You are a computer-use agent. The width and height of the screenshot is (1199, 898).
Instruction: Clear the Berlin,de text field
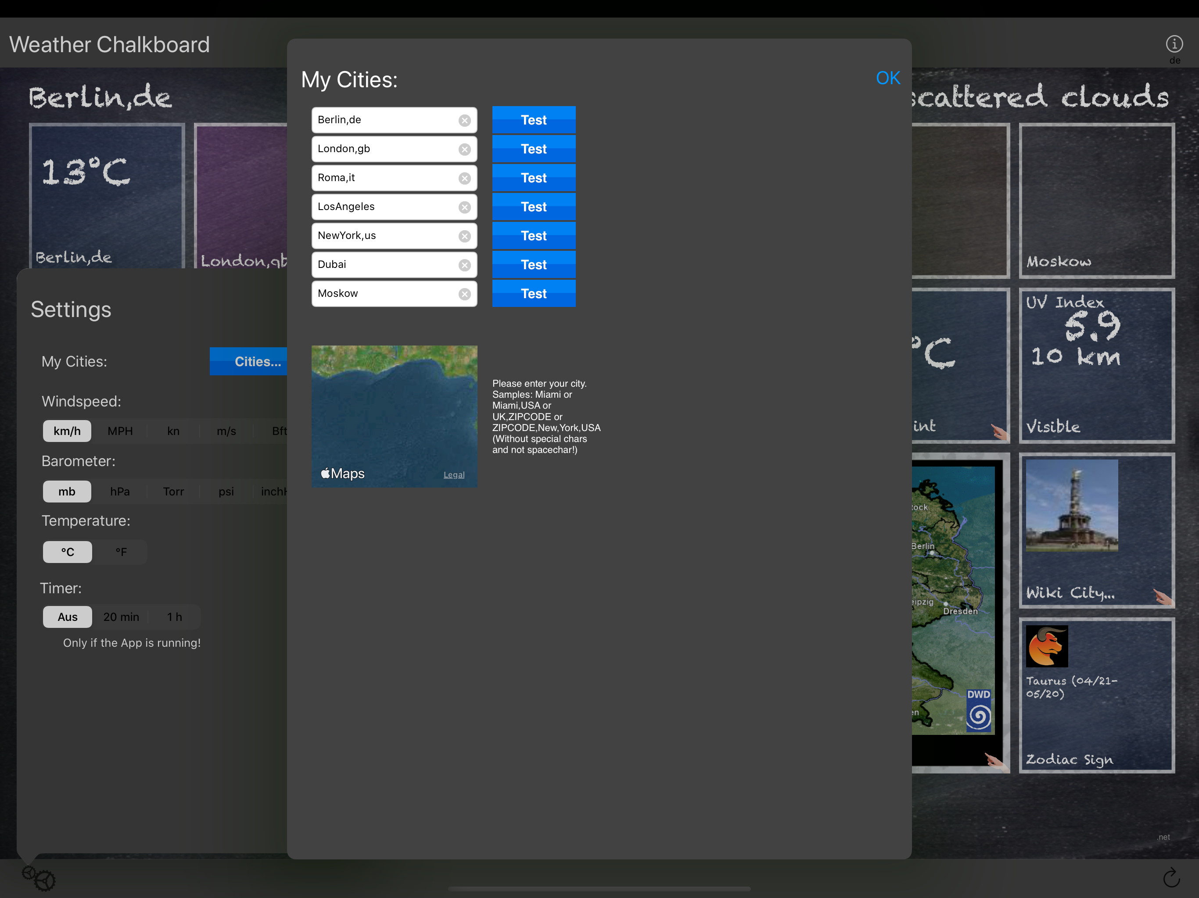tap(464, 120)
